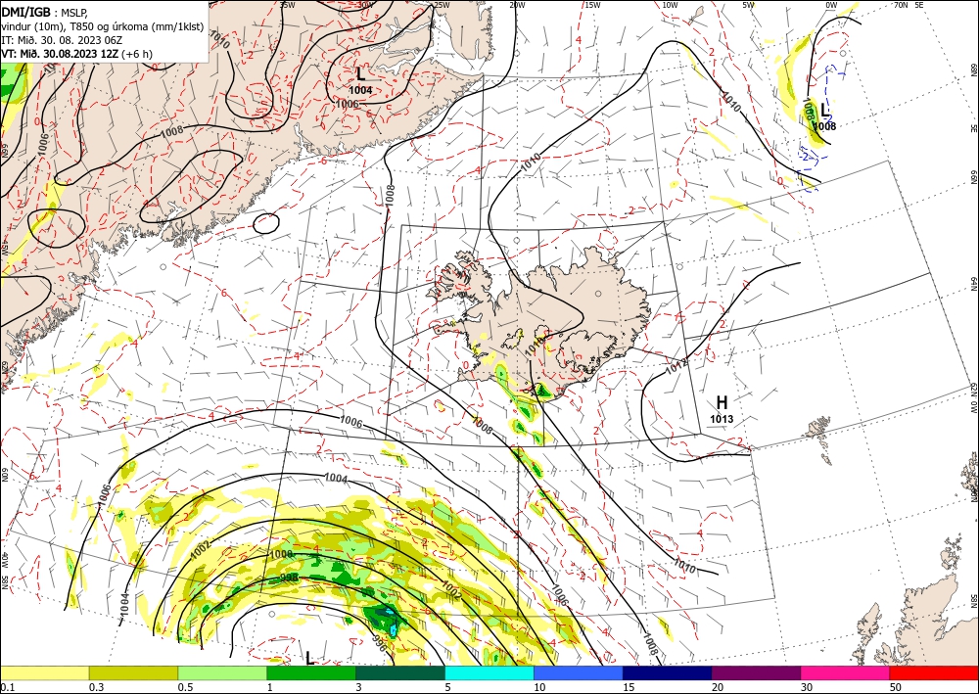Click the '1012' isobar label

click(676, 367)
